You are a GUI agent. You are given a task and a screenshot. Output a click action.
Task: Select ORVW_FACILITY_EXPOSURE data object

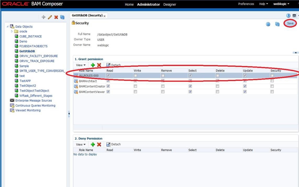point(38,56)
